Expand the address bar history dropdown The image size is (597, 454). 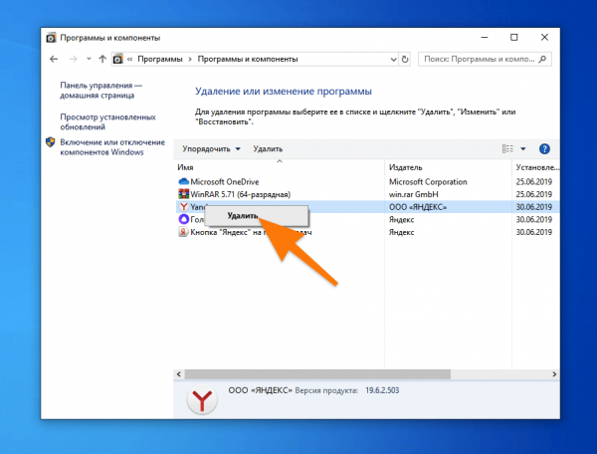point(393,60)
